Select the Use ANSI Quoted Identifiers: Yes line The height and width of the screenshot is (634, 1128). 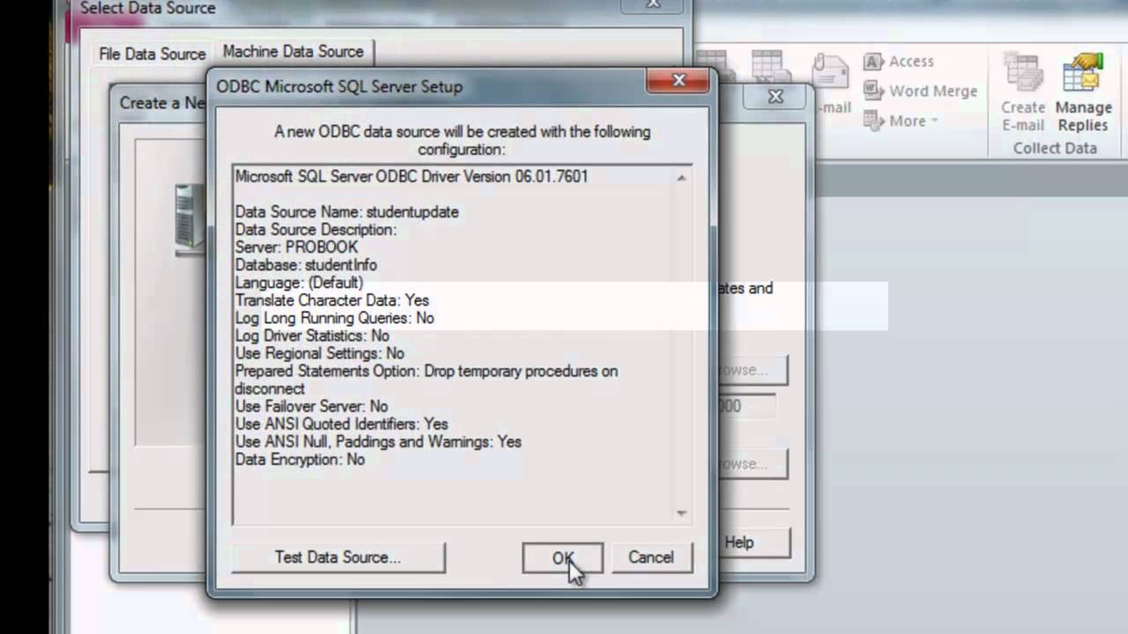click(x=341, y=424)
